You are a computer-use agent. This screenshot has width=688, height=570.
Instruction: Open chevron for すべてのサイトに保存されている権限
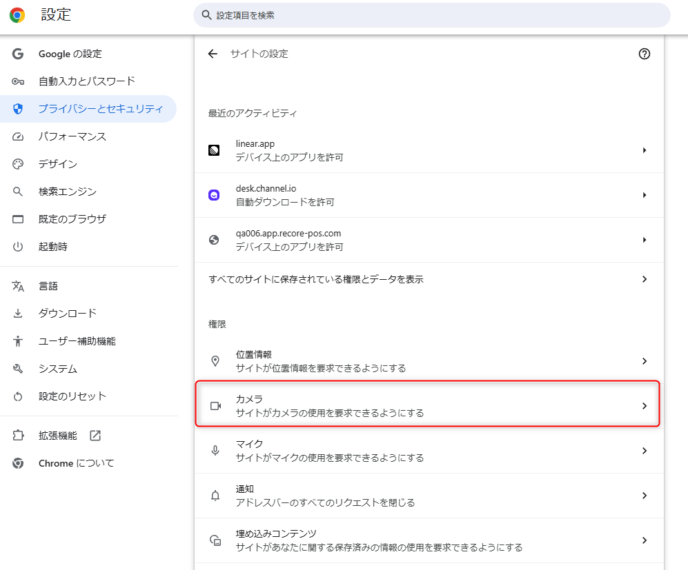[644, 279]
